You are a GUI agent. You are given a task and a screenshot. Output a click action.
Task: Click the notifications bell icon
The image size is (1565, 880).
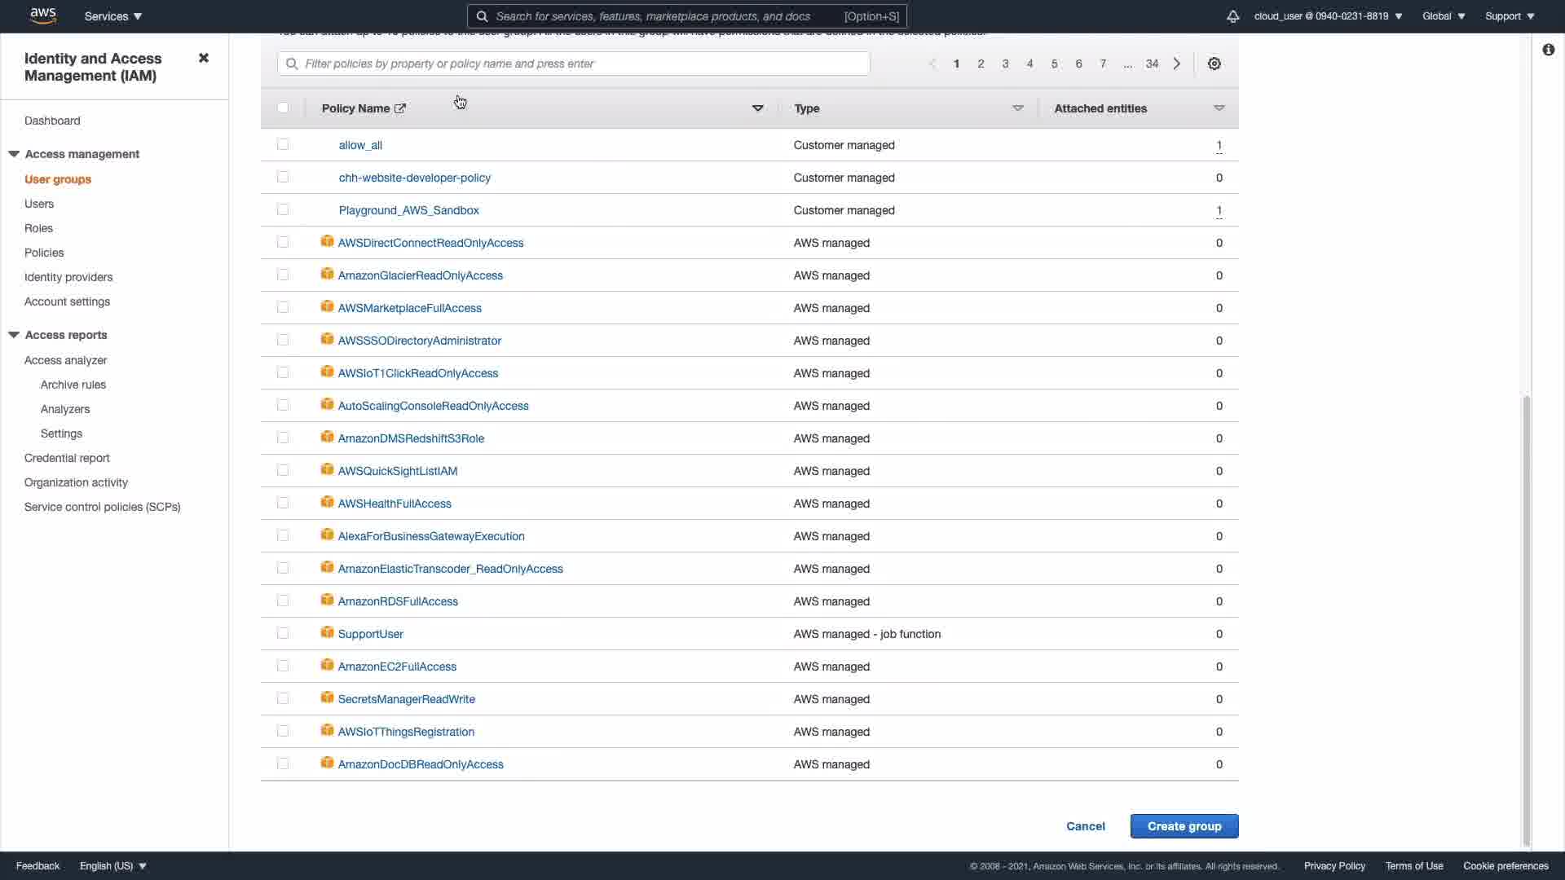click(x=1232, y=16)
